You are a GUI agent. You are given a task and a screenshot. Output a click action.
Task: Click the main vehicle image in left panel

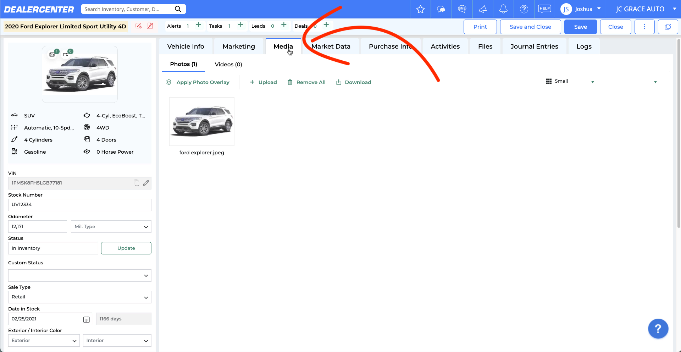80,75
